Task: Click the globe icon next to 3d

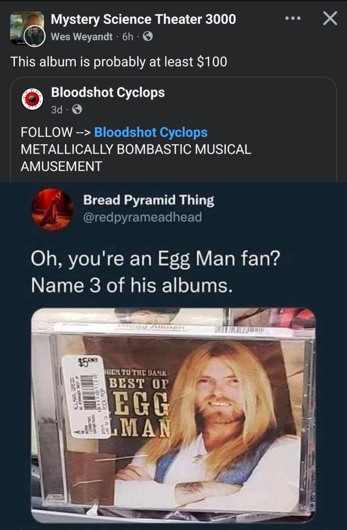Action: [x=77, y=110]
